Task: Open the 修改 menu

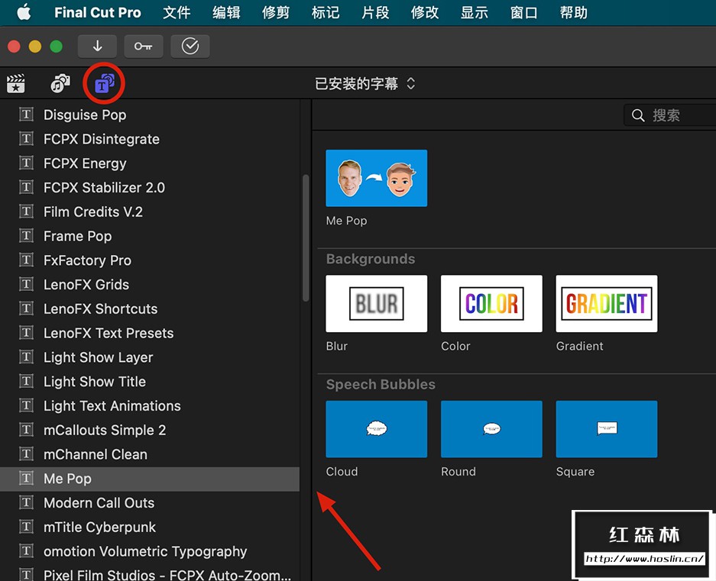Action: 425,12
